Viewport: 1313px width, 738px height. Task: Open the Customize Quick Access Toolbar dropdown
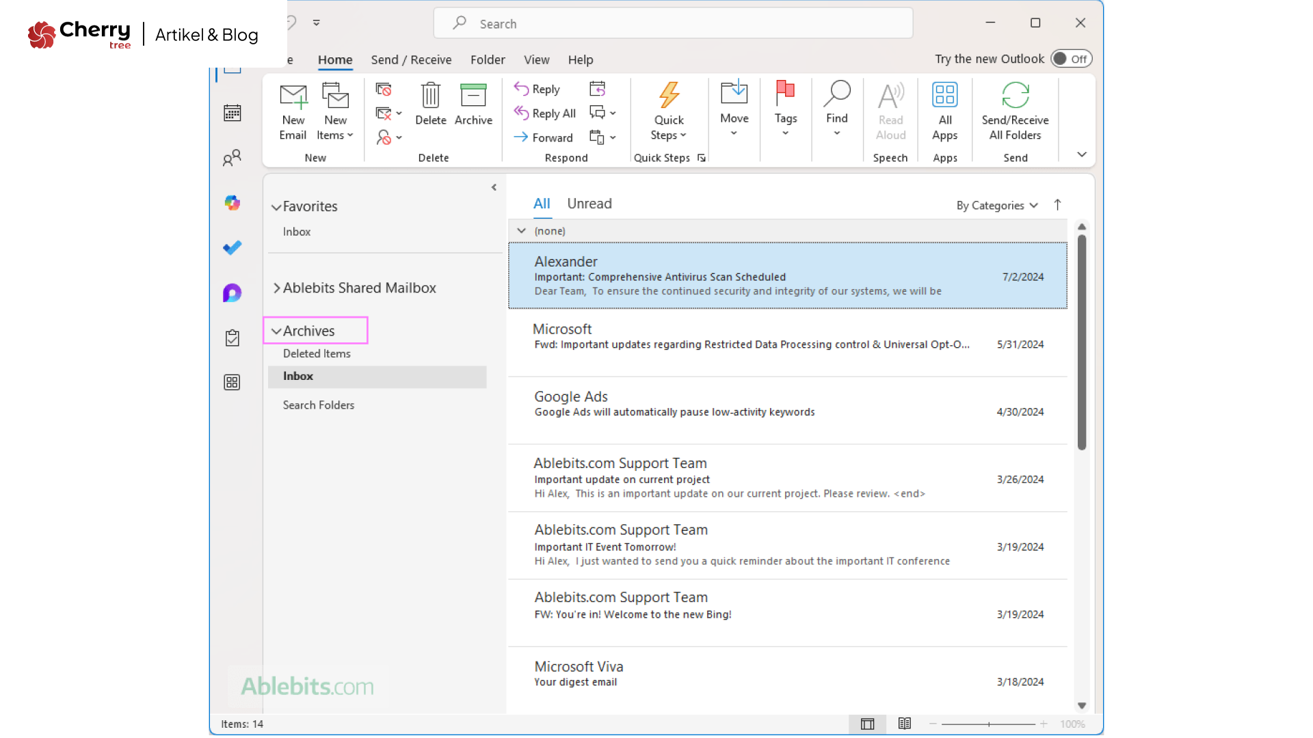coord(317,23)
